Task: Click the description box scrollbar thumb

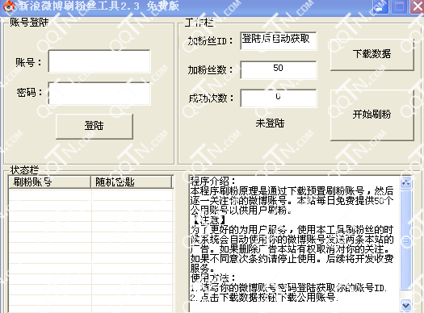Action: (405, 240)
